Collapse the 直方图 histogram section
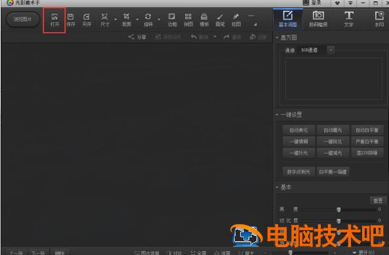 (x=277, y=37)
